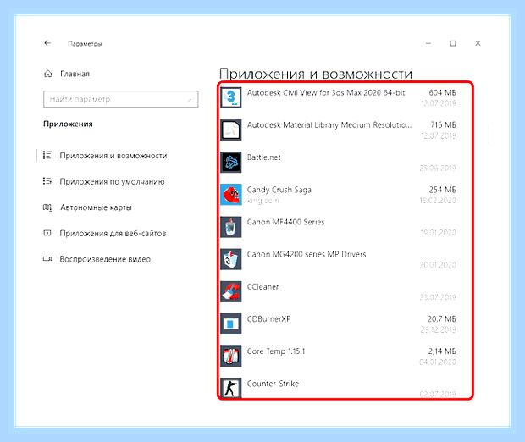Click the Приложения и возможности list icon

47,155
